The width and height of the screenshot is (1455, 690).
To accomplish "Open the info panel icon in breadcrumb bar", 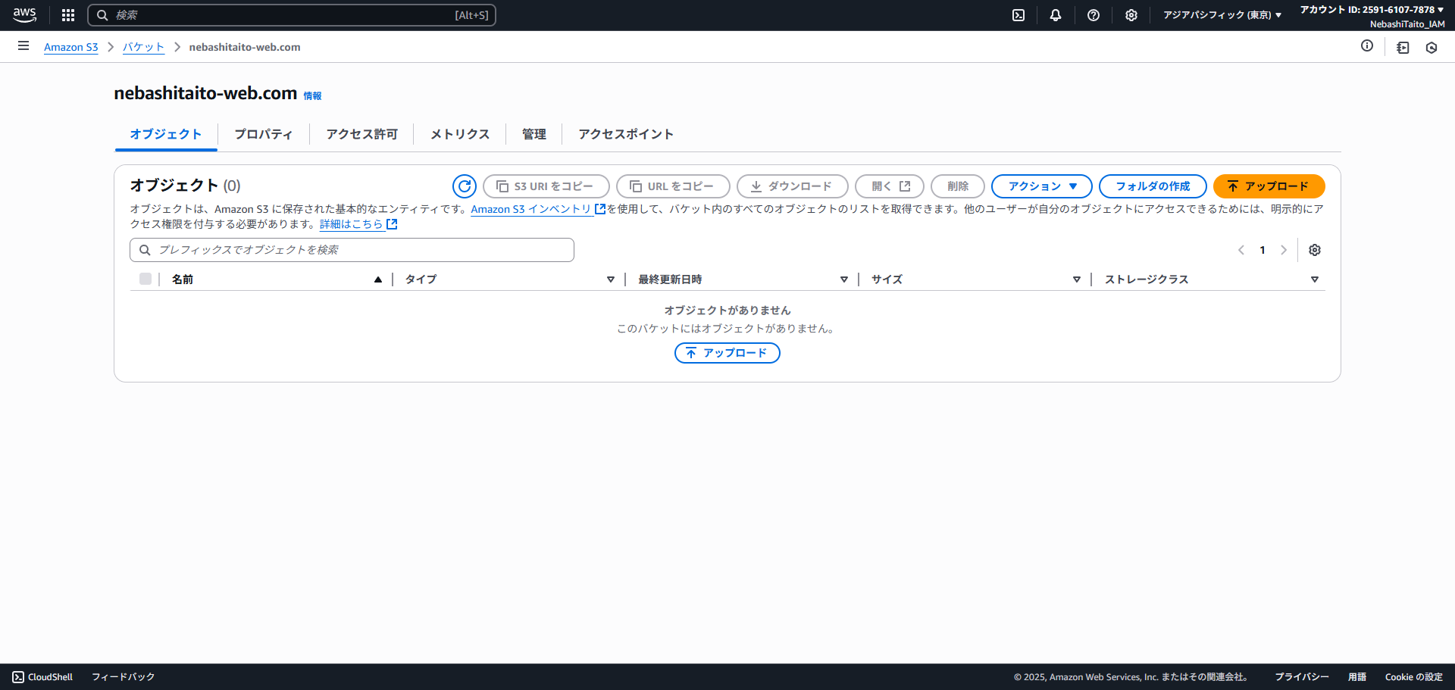I will tap(1367, 46).
